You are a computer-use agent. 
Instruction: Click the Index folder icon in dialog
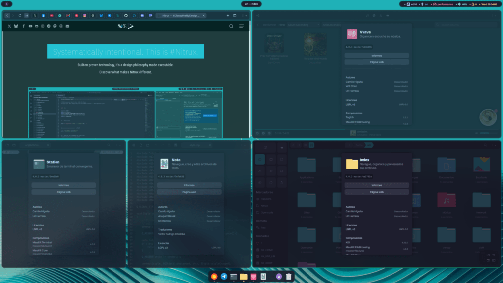[352, 164]
